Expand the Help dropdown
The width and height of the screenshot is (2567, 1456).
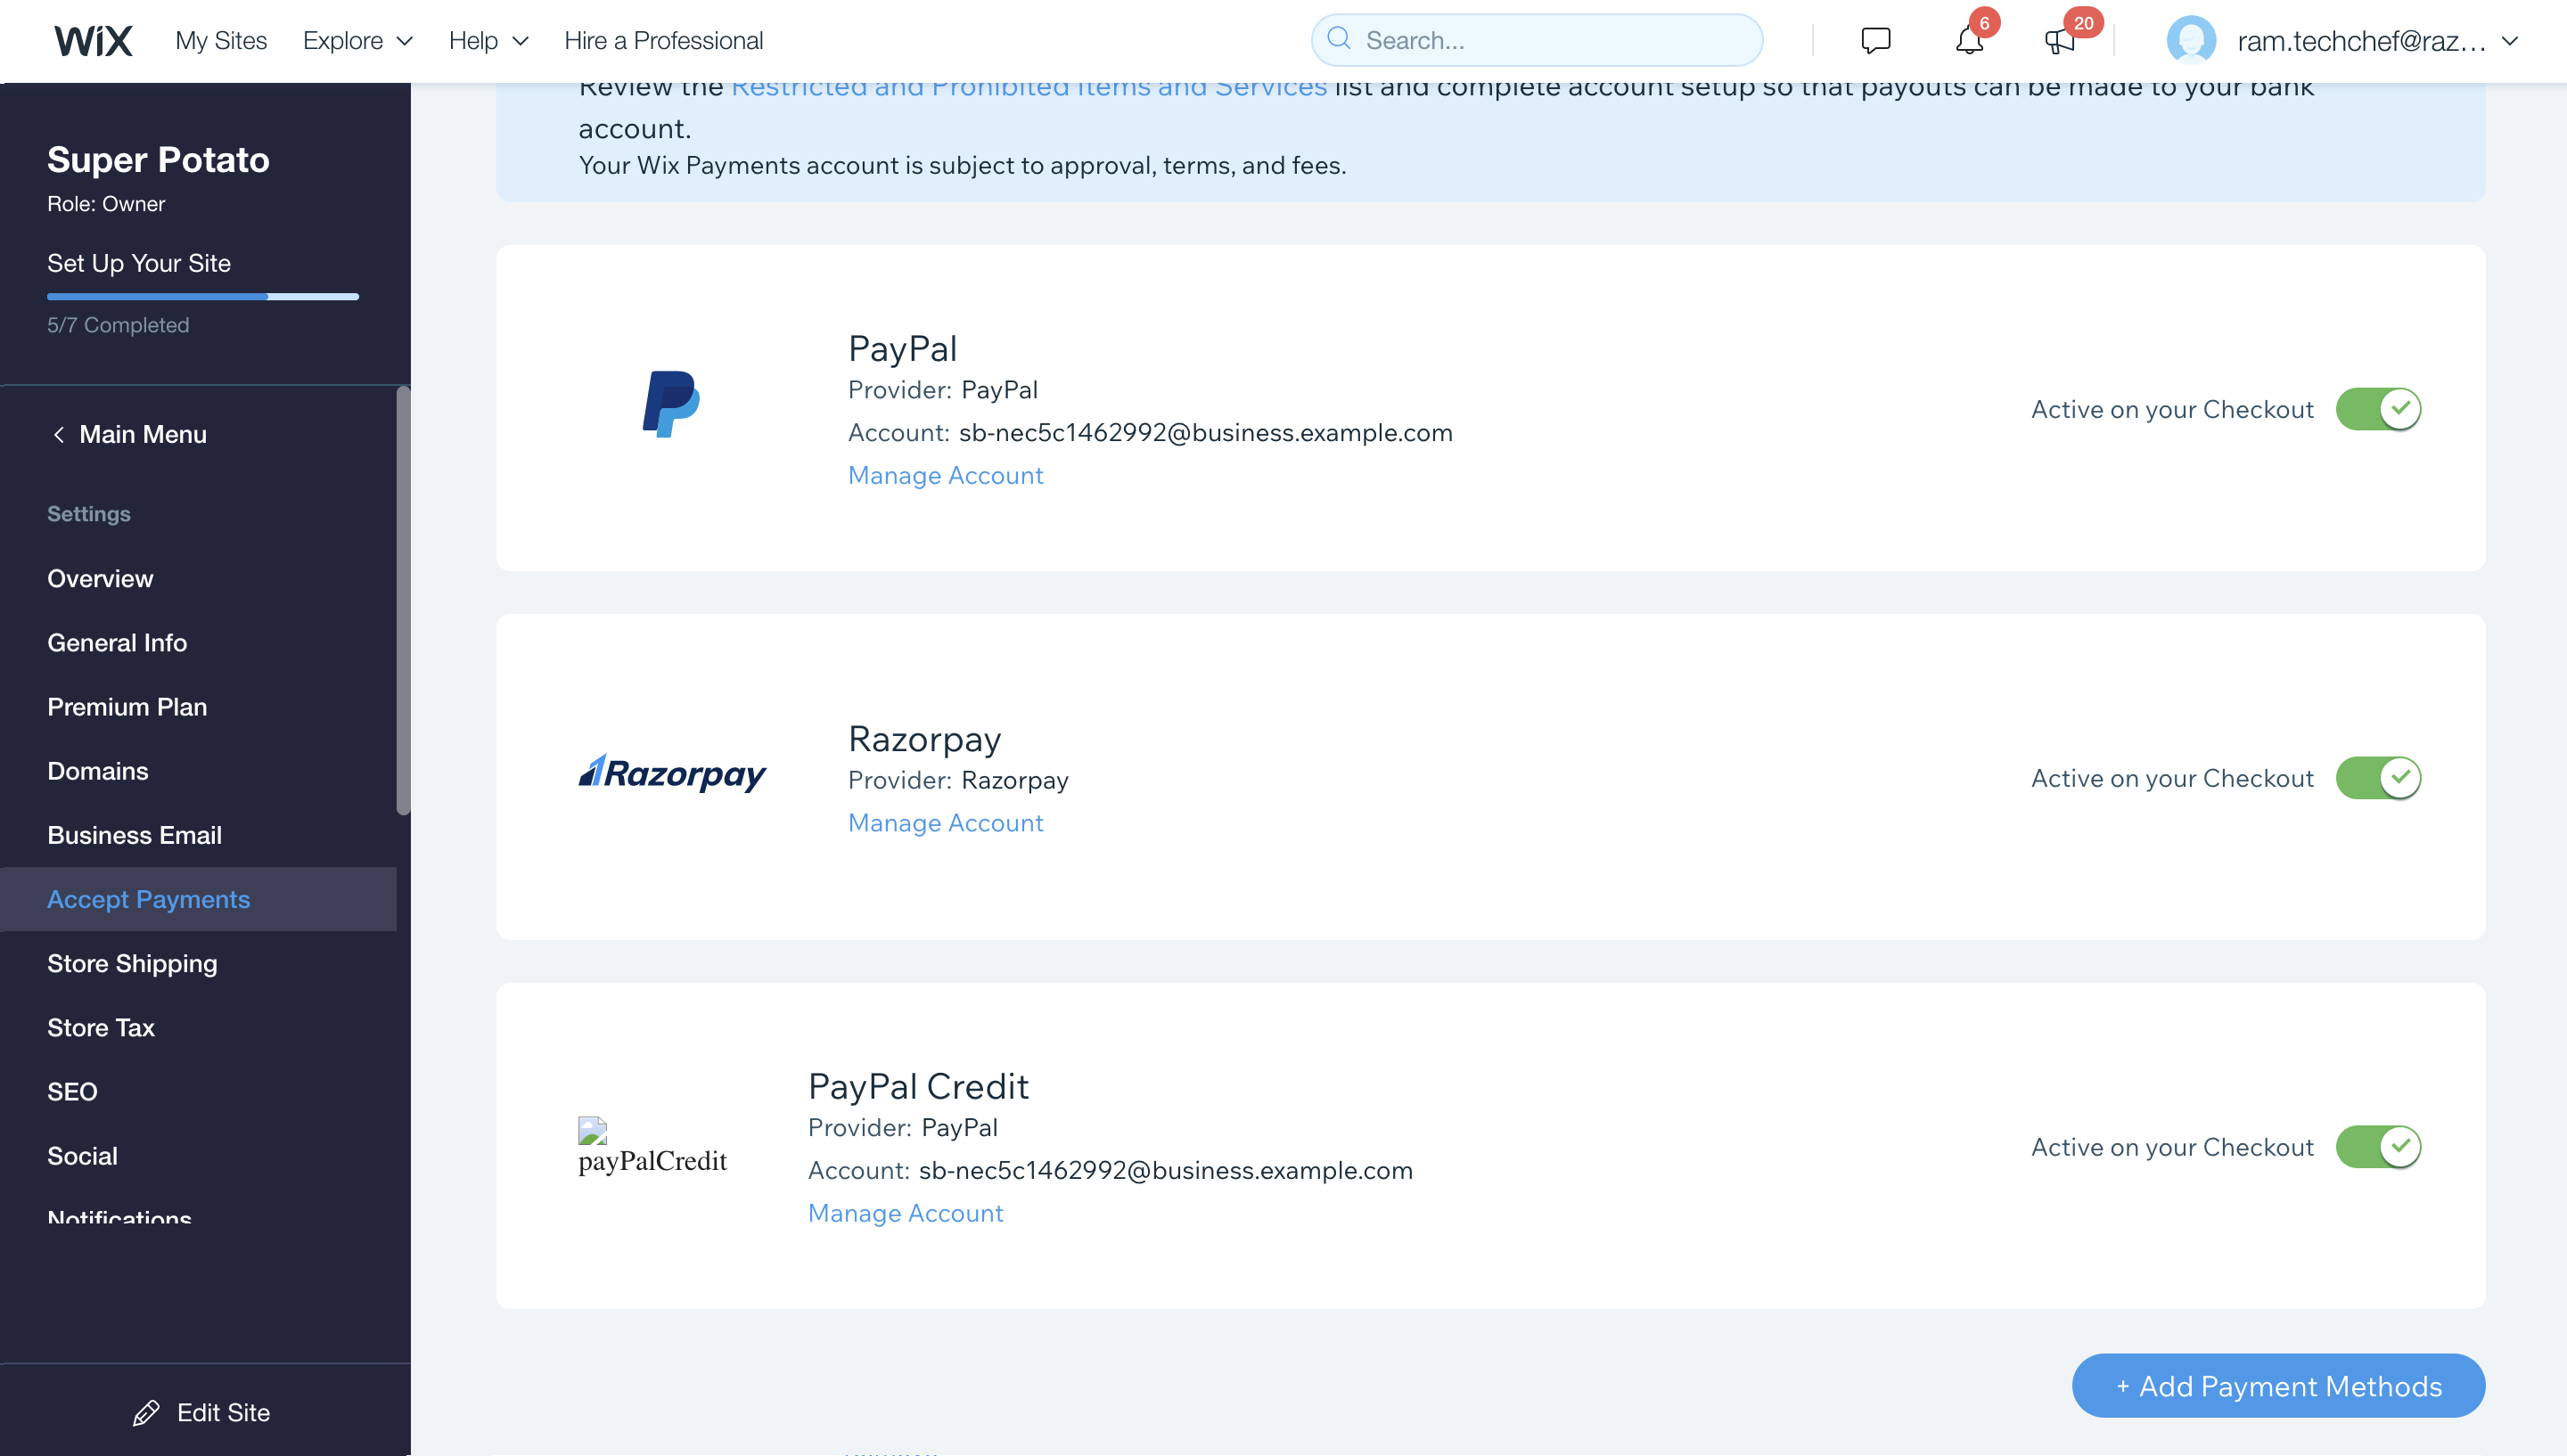pyautogui.click(x=488, y=41)
